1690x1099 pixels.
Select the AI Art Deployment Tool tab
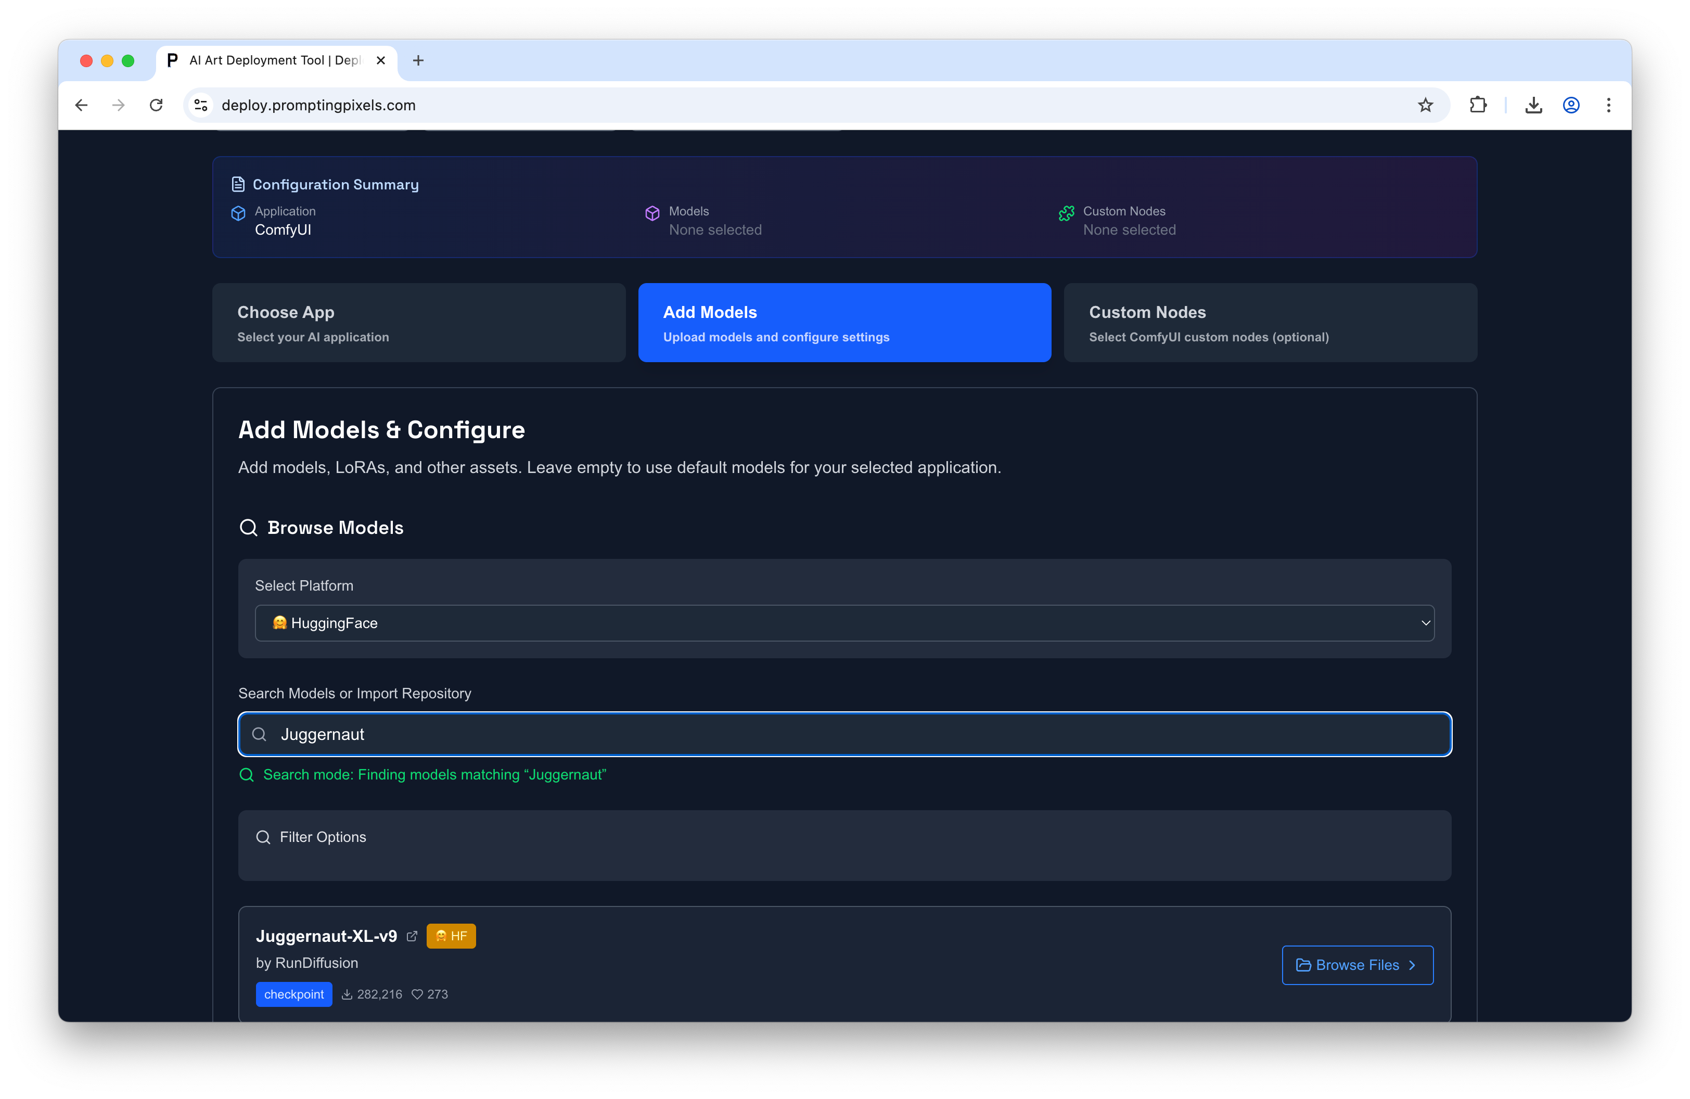(277, 60)
